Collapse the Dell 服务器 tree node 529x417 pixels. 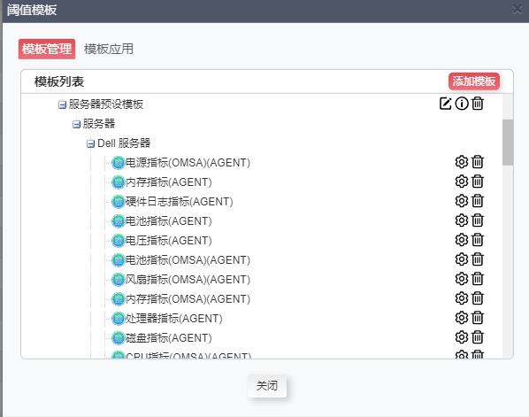90,143
